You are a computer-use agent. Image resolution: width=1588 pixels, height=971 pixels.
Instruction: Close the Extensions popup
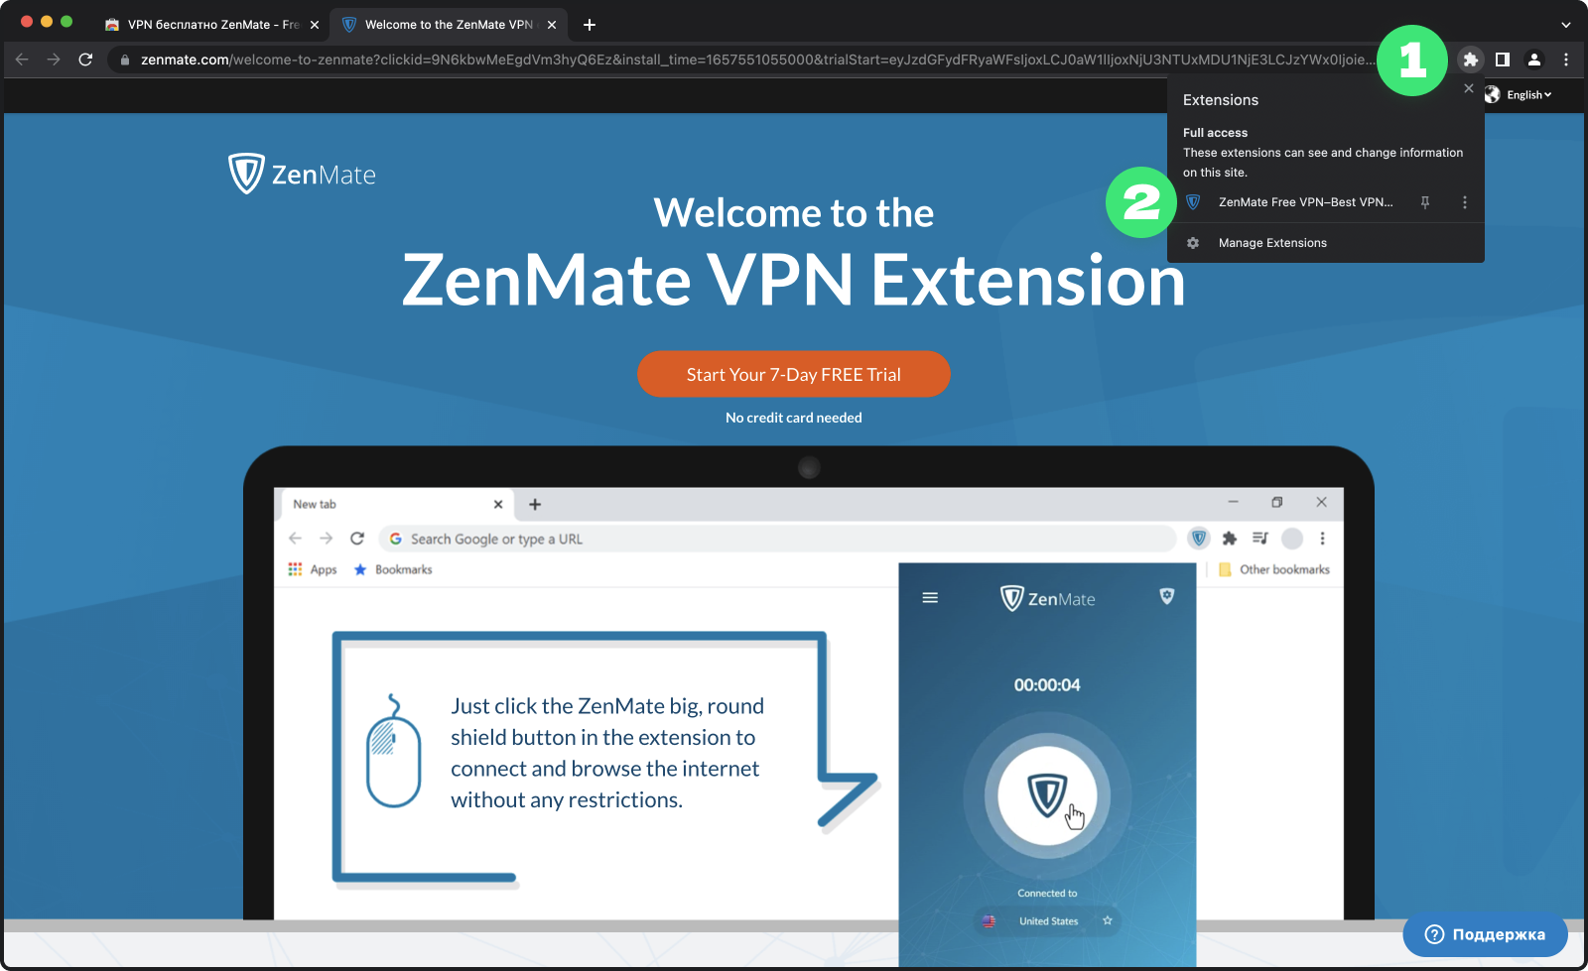pos(1469,88)
